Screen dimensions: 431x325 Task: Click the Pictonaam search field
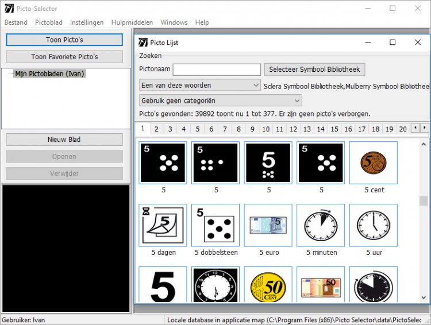[217, 69]
